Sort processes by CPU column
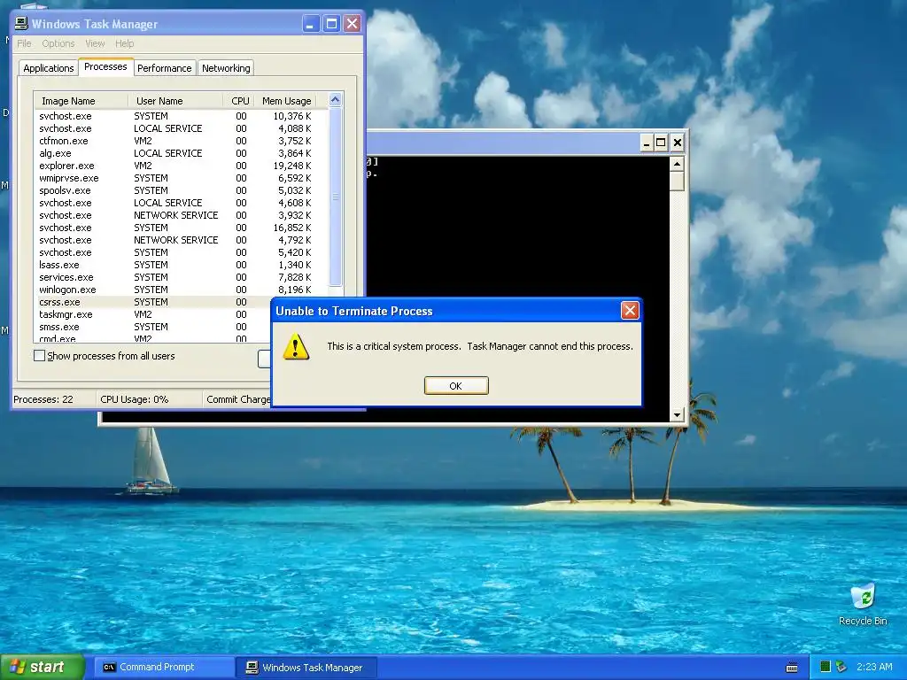This screenshot has height=680, width=907. 240,101
